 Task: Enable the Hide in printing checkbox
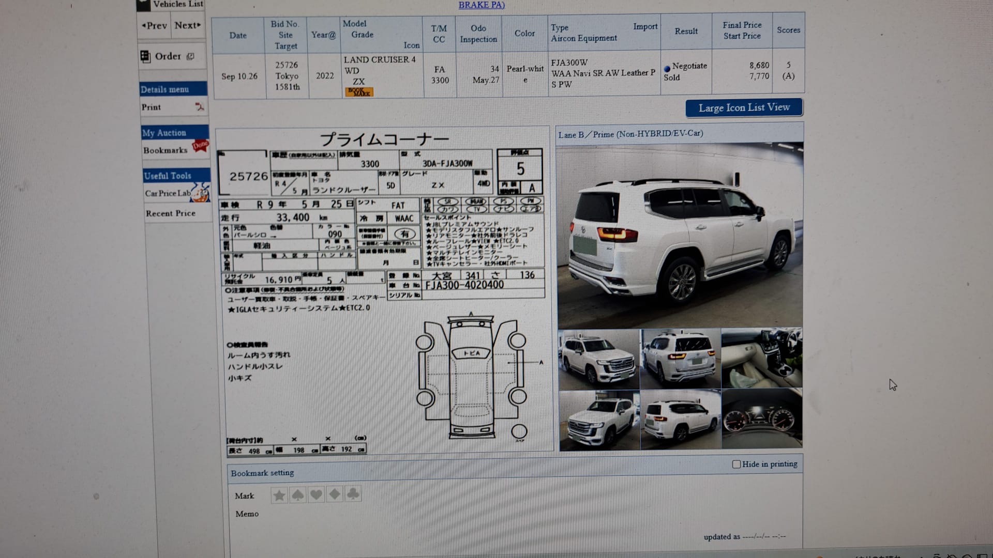[736, 464]
